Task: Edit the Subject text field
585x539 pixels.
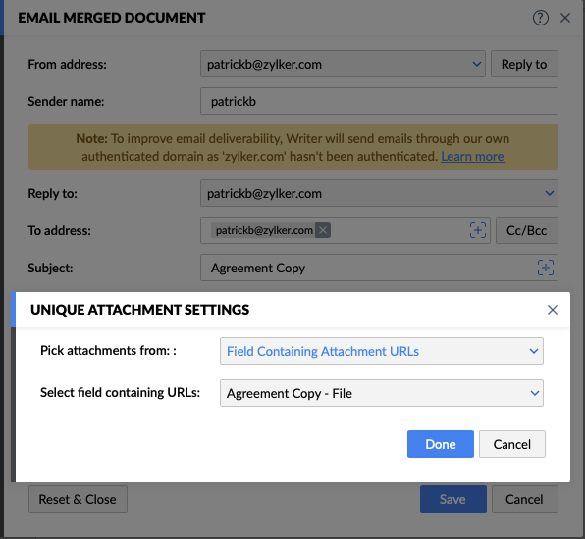Action: 367,268
